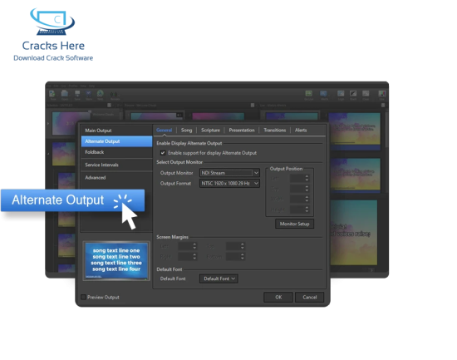Select Foldback in options sidebar
This screenshot has width=457, height=360.
pos(116,152)
